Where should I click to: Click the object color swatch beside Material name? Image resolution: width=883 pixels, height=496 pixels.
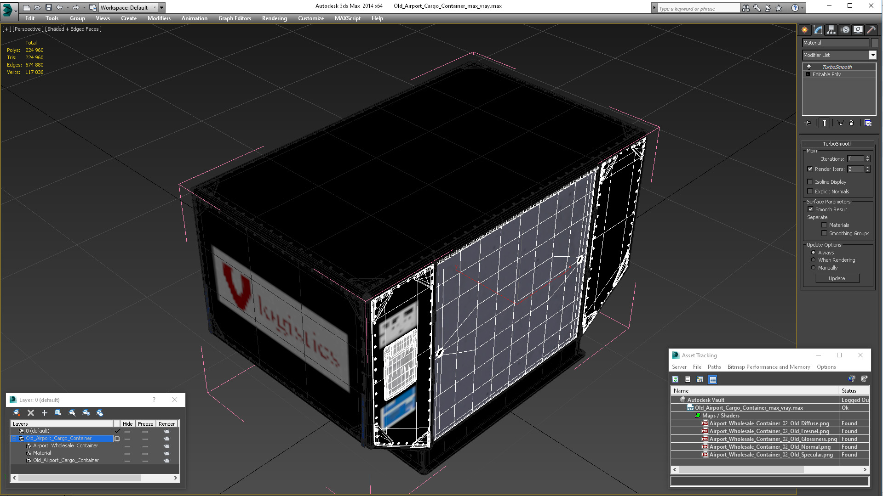[875, 43]
